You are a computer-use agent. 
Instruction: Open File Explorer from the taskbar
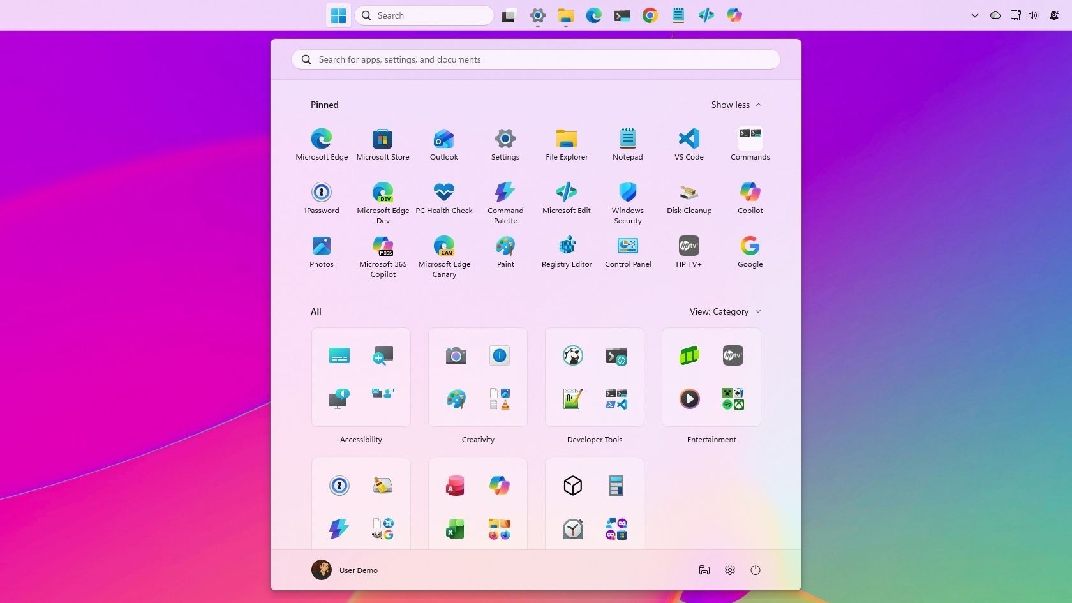click(566, 15)
